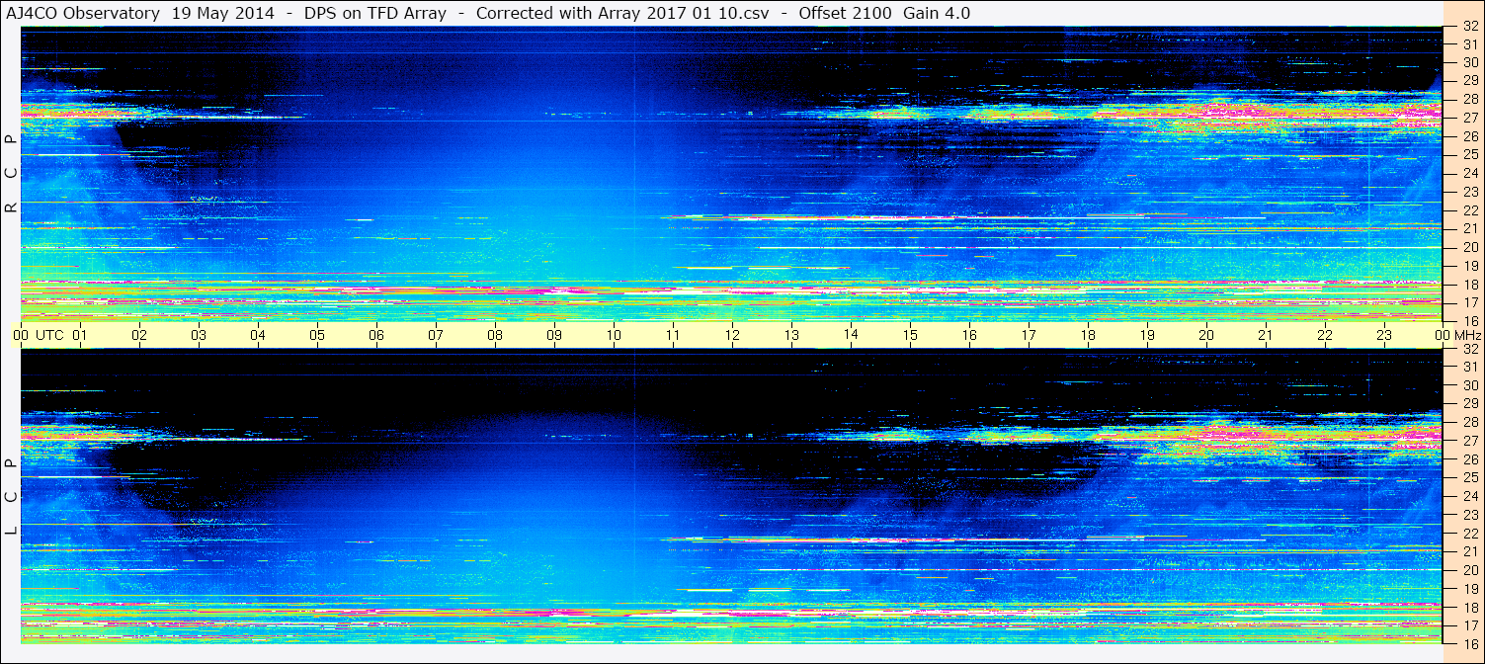
Task: Select 22 MHz tick on LCP frequency scale
Action: click(x=1469, y=534)
